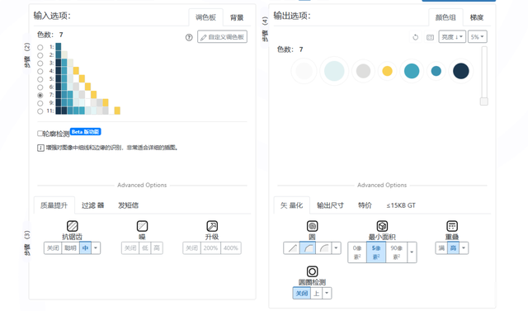Select the 11 colors radio button

[x=40, y=111]
